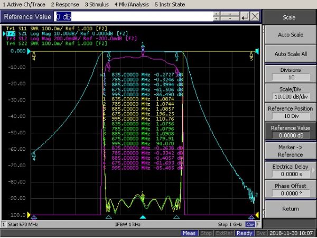The image size is (317, 238).
Task: Click the Return softkey
Action: click(291, 209)
